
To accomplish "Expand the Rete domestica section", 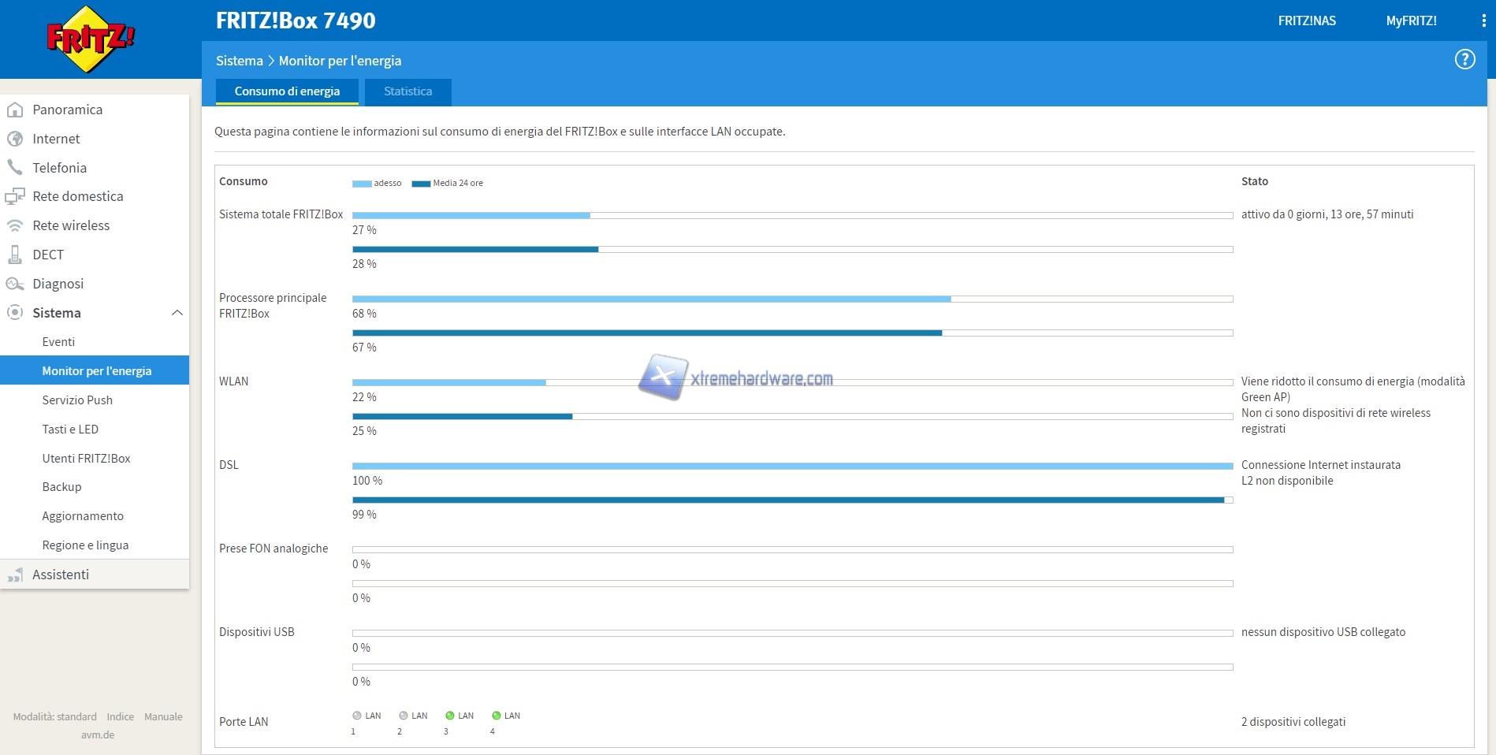I will tap(77, 196).
